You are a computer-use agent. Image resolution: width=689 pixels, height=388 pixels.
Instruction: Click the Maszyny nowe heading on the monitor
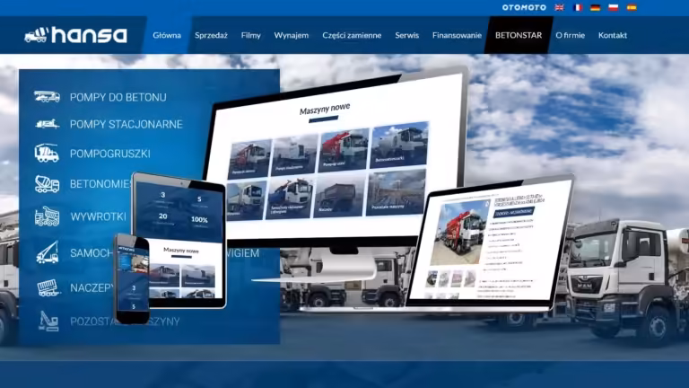click(x=325, y=109)
